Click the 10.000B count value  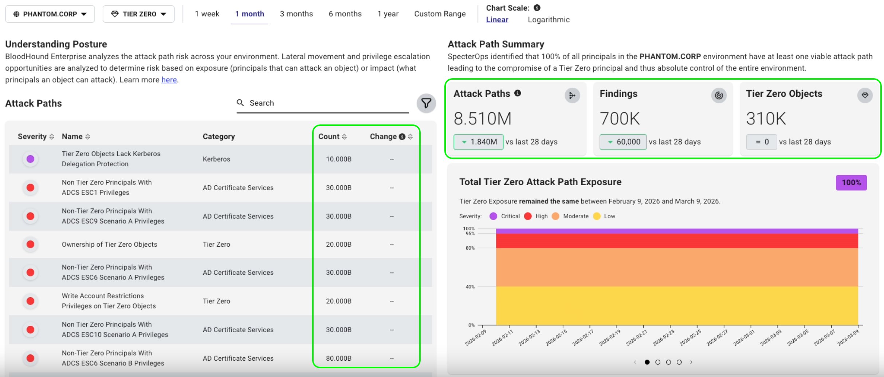[339, 159]
